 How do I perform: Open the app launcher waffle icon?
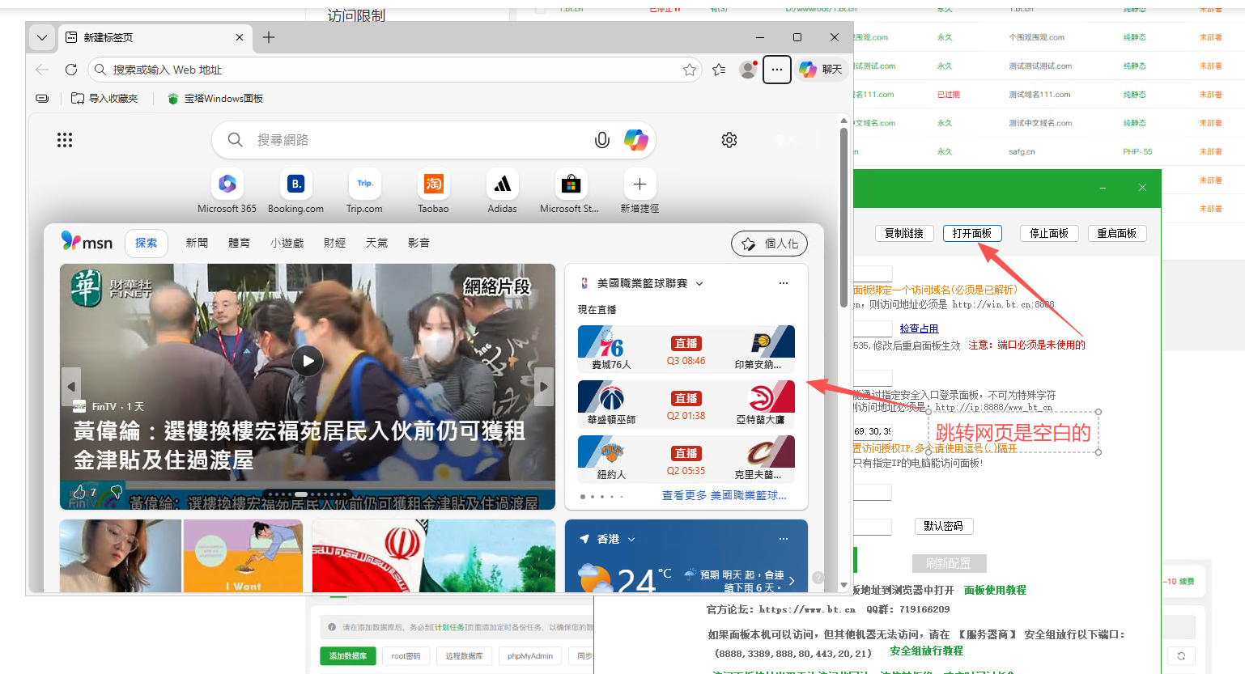[x=64, y=139]
